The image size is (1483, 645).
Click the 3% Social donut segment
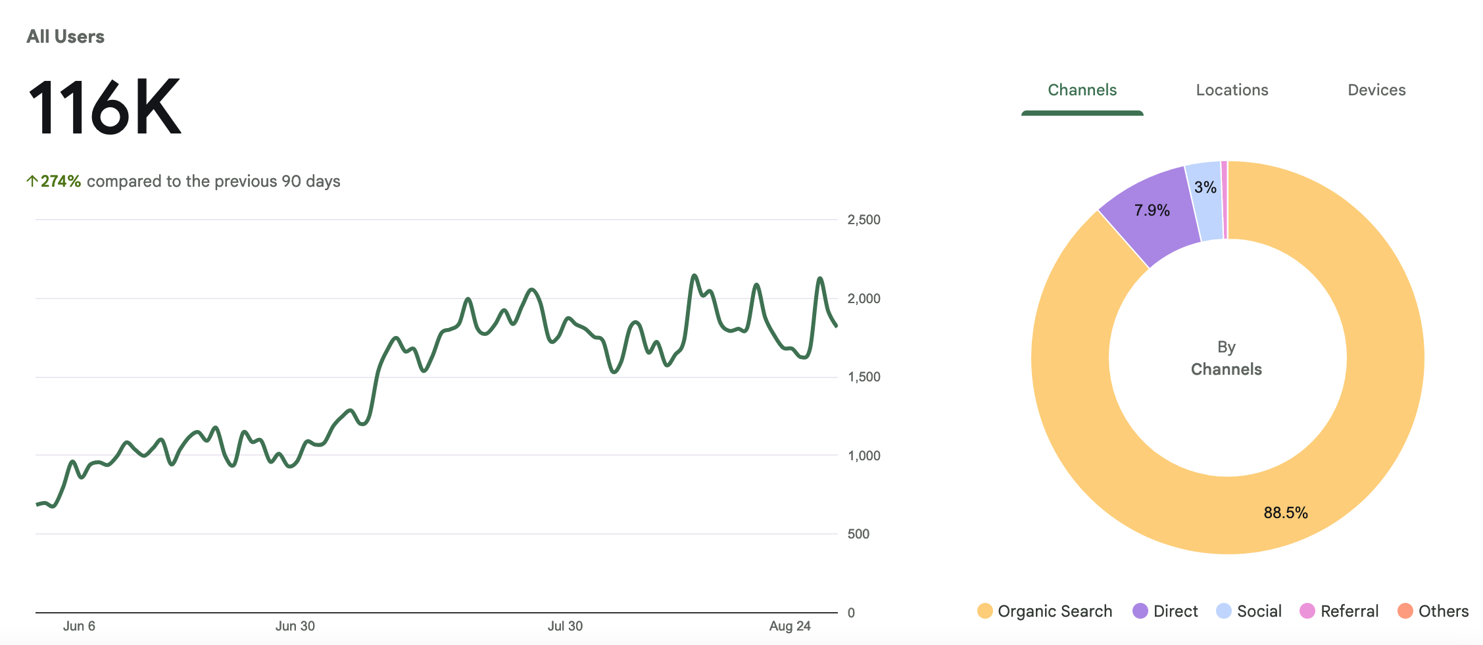tap(1205, 187)
